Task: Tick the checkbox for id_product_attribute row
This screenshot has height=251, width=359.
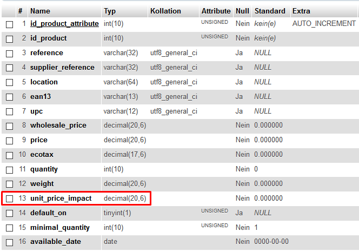Action: click(9, 24)
